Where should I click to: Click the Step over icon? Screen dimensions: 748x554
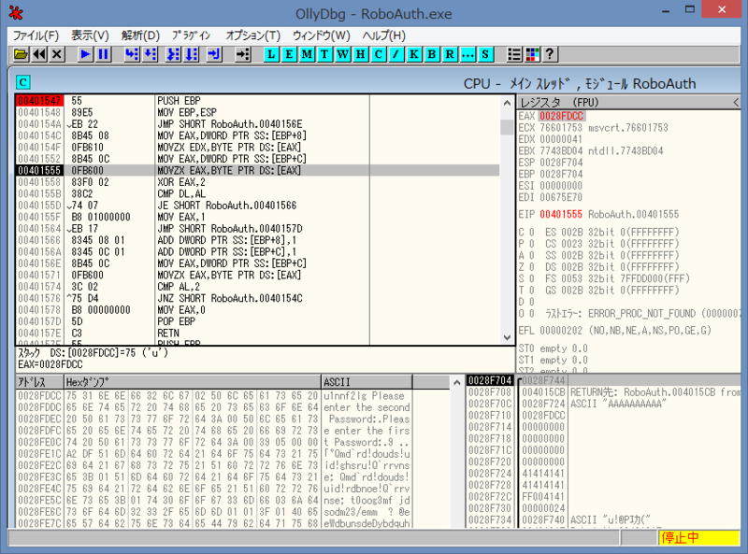click(150, 54)
